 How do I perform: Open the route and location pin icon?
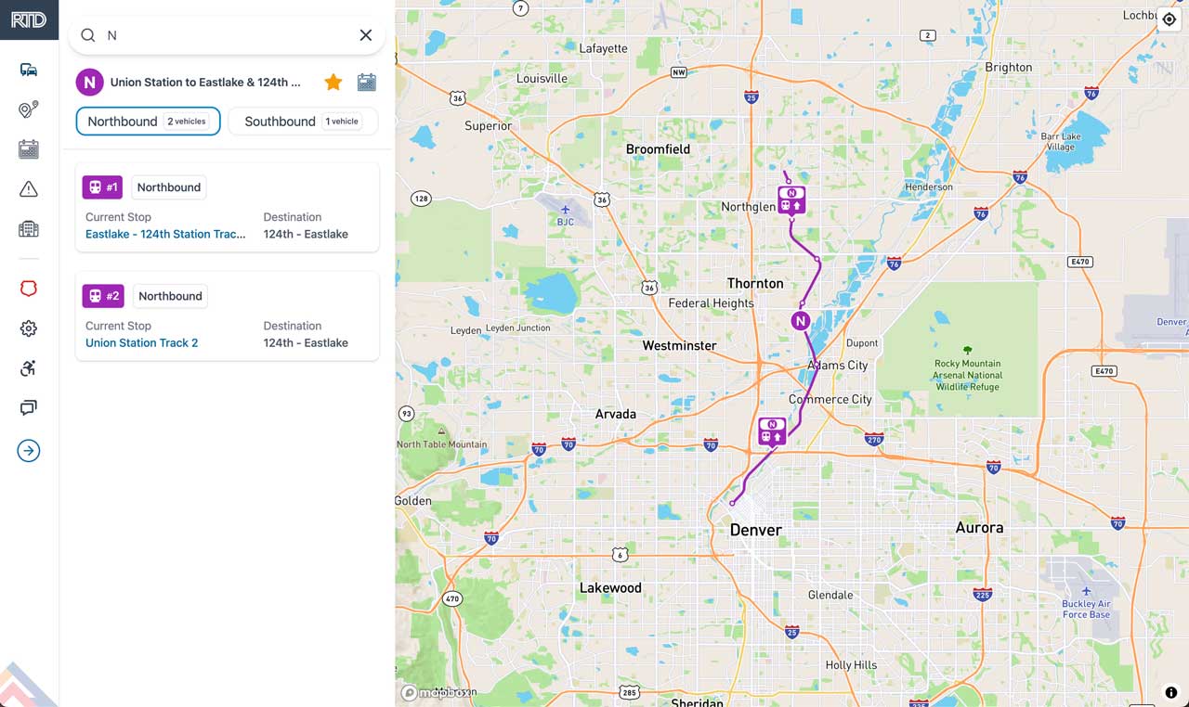pos(29,109)
